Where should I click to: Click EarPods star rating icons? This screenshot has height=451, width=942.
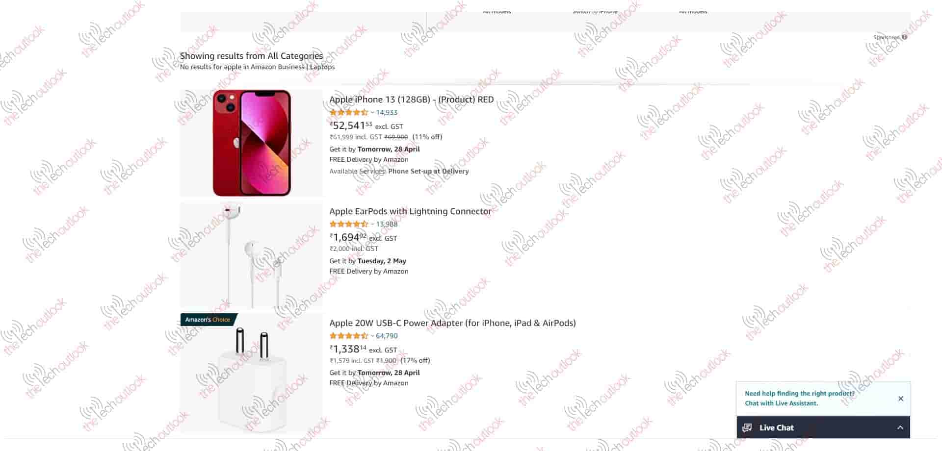tap(349, 224)
